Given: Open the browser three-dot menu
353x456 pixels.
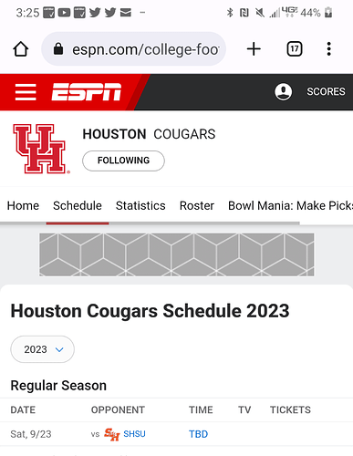Looking at the screenshot, I should pos(328,49).
